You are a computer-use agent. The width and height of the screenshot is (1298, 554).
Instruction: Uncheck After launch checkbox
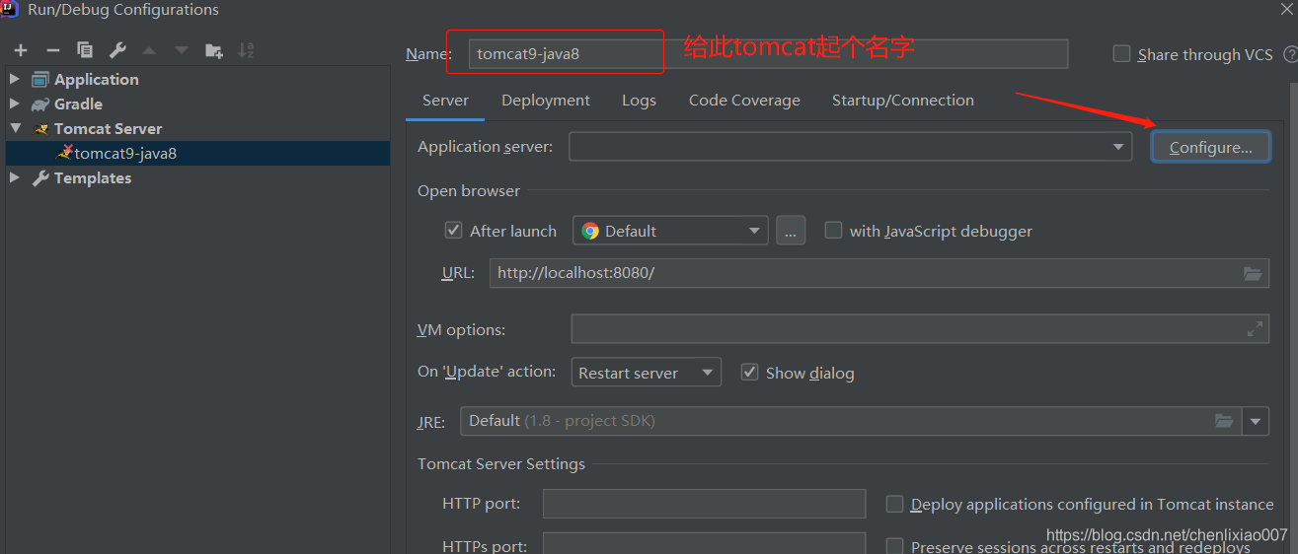pyautogui.click(x=454, y=231)
